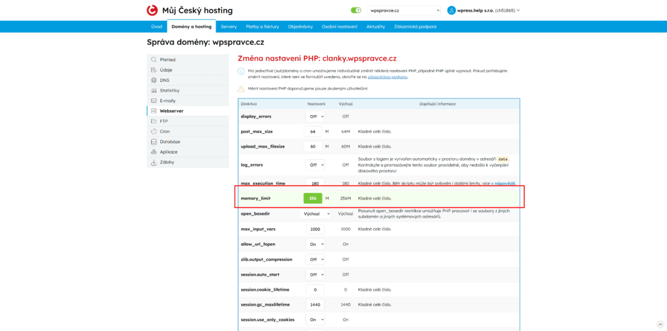Edit the post_max_size value field
Screen dimensions: 667x331
313,132
